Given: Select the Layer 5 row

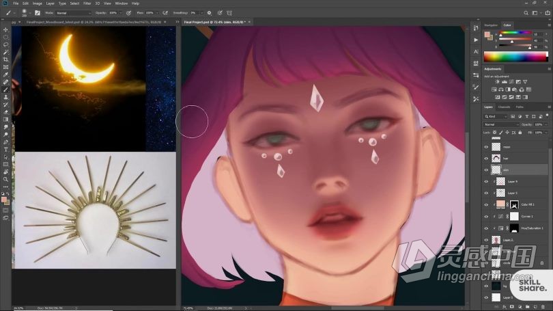Looking at the screenshot, I should pos(515,193).
